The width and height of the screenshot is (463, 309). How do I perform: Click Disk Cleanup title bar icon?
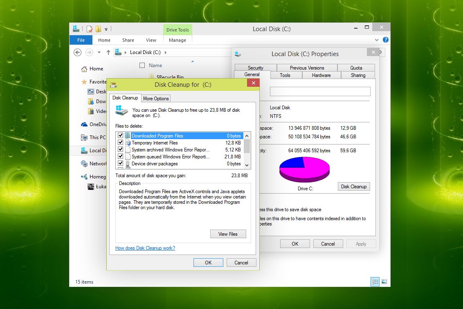(113, 85)
